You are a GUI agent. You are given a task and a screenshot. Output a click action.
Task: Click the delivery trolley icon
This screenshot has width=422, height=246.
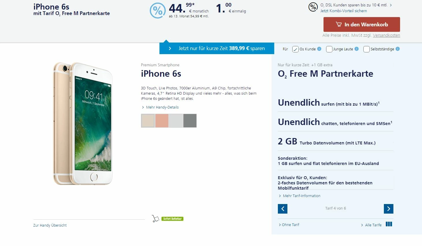click(x=155, y=219)
